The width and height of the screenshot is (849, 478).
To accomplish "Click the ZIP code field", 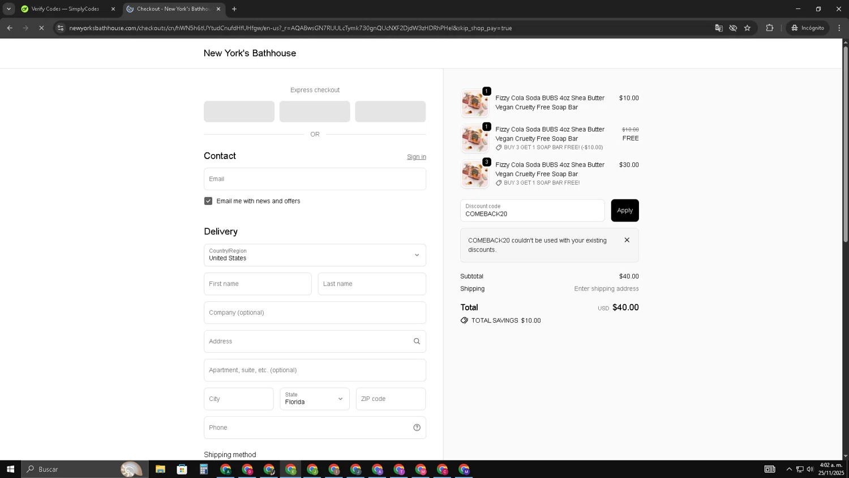I will pos(391,399).
